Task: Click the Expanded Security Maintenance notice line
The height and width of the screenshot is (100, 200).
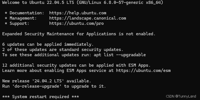Action: (x=79, y=34)
